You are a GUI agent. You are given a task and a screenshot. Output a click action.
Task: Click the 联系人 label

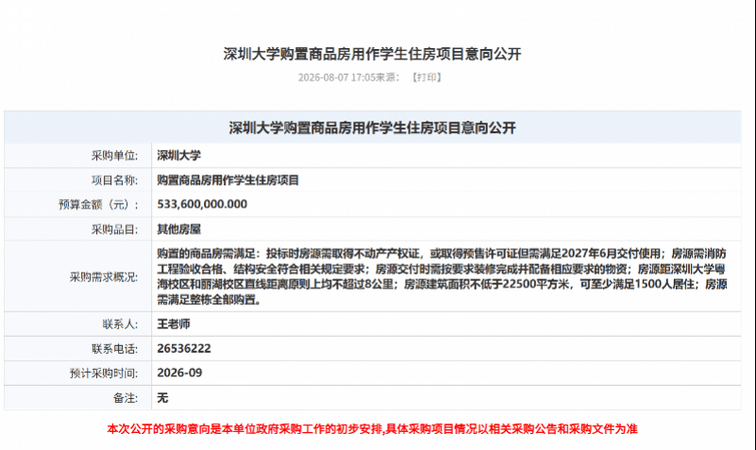(x=120, y=325)
